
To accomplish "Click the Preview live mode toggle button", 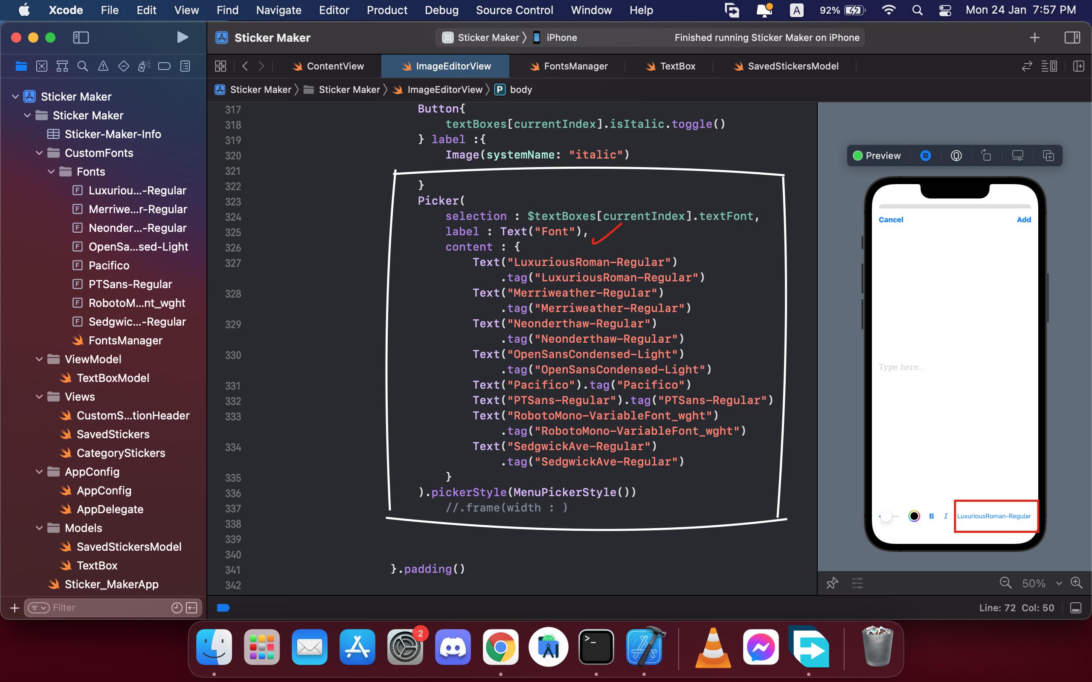I will 925,155.
